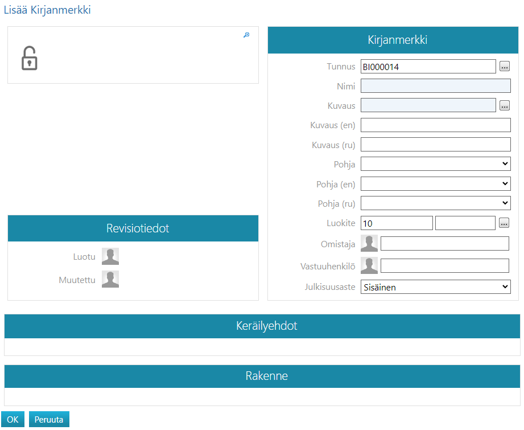Click the Luotu user avatar
524x430 pixels.
click(110, 257)
